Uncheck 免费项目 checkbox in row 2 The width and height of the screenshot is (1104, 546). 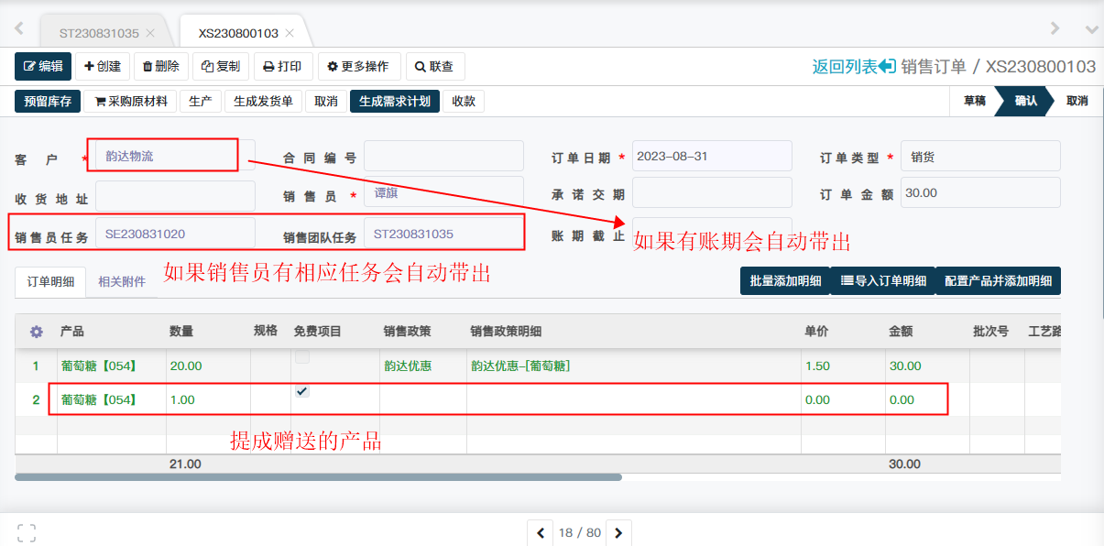pyautogui.click(x=301, y=391)
